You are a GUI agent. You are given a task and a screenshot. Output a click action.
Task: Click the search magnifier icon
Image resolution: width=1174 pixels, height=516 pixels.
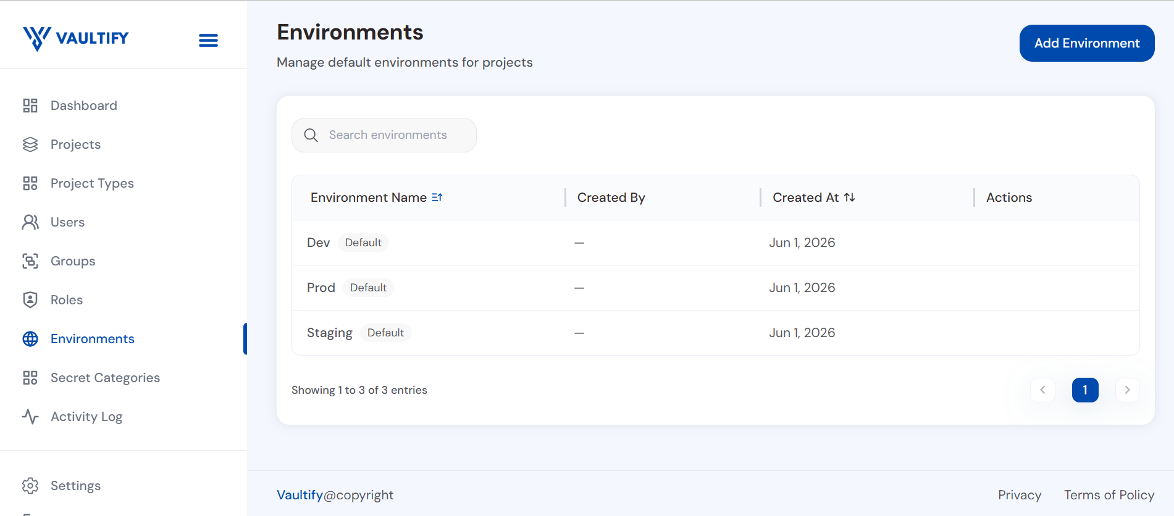click(311, 135)
